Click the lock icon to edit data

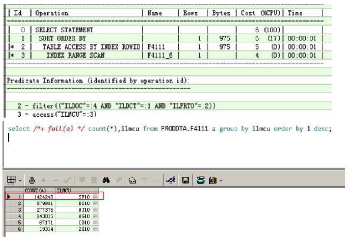pos(32,180)
